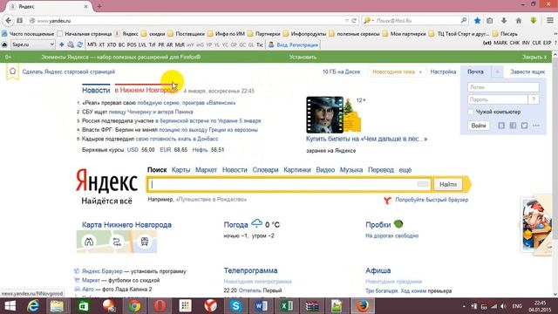Open the Маркет service tab

[x=206, y=170]
